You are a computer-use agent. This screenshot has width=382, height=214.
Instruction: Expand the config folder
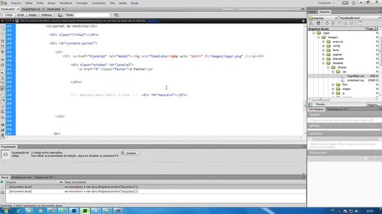(x=324, y=46)
